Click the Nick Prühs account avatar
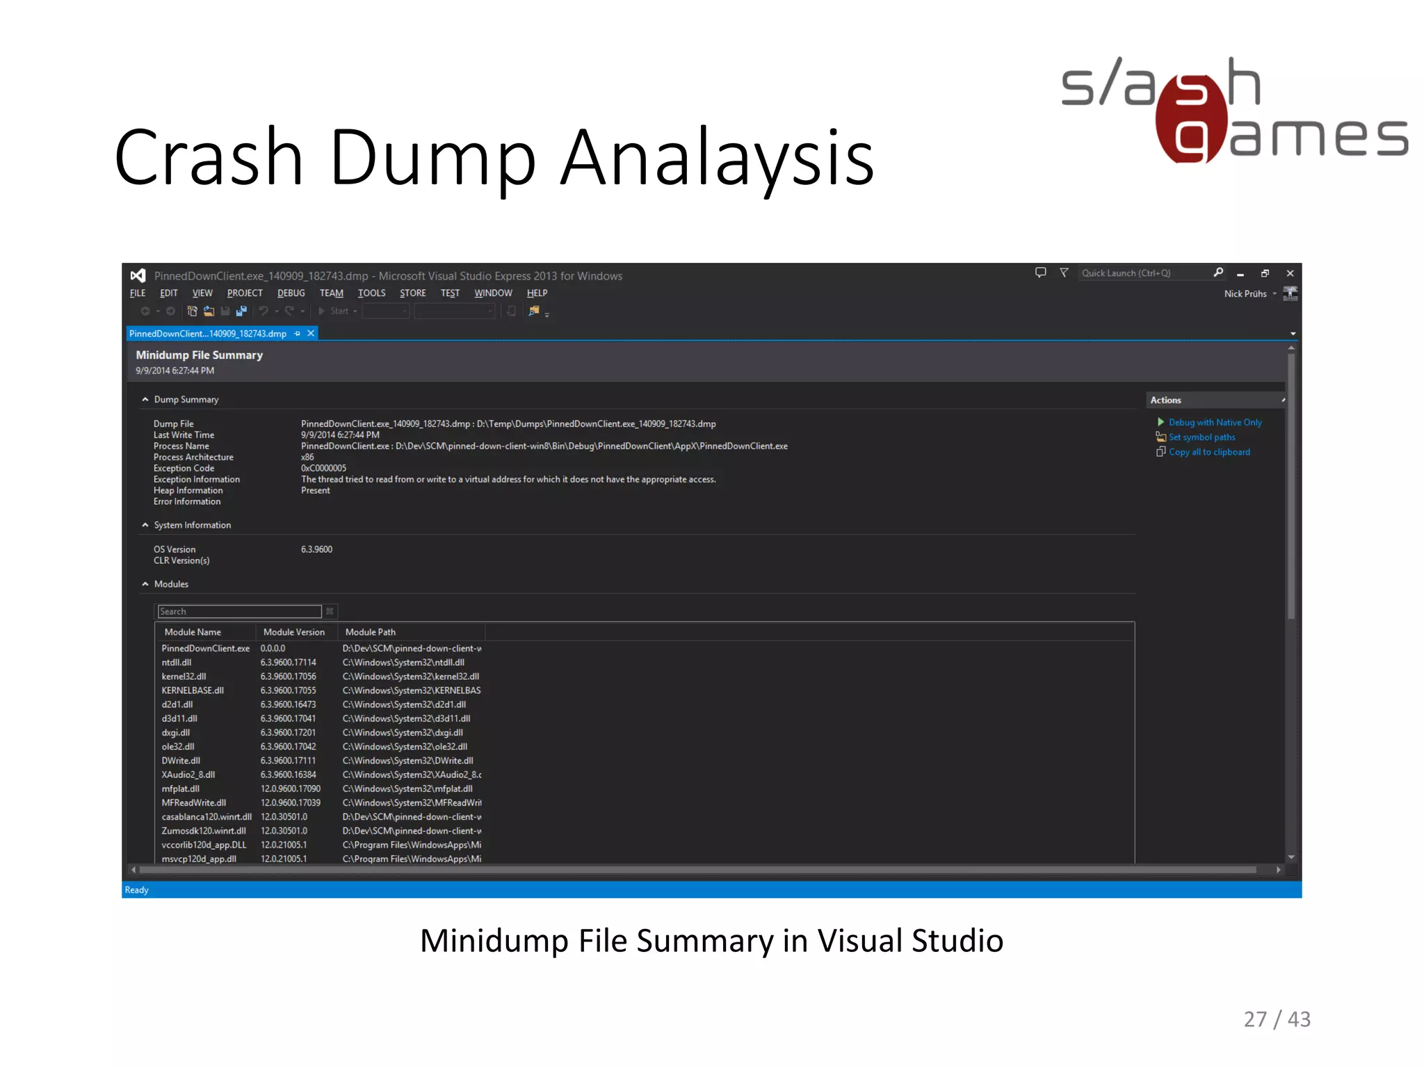The width and height of the screenshot is (1424, 1068). (x=1290, y=293)
